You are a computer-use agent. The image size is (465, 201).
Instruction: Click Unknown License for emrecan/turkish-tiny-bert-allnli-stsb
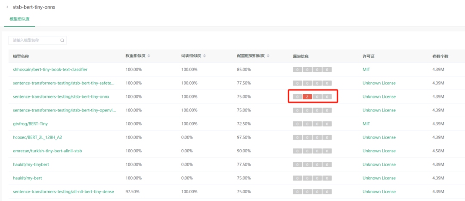coord(379,151)
